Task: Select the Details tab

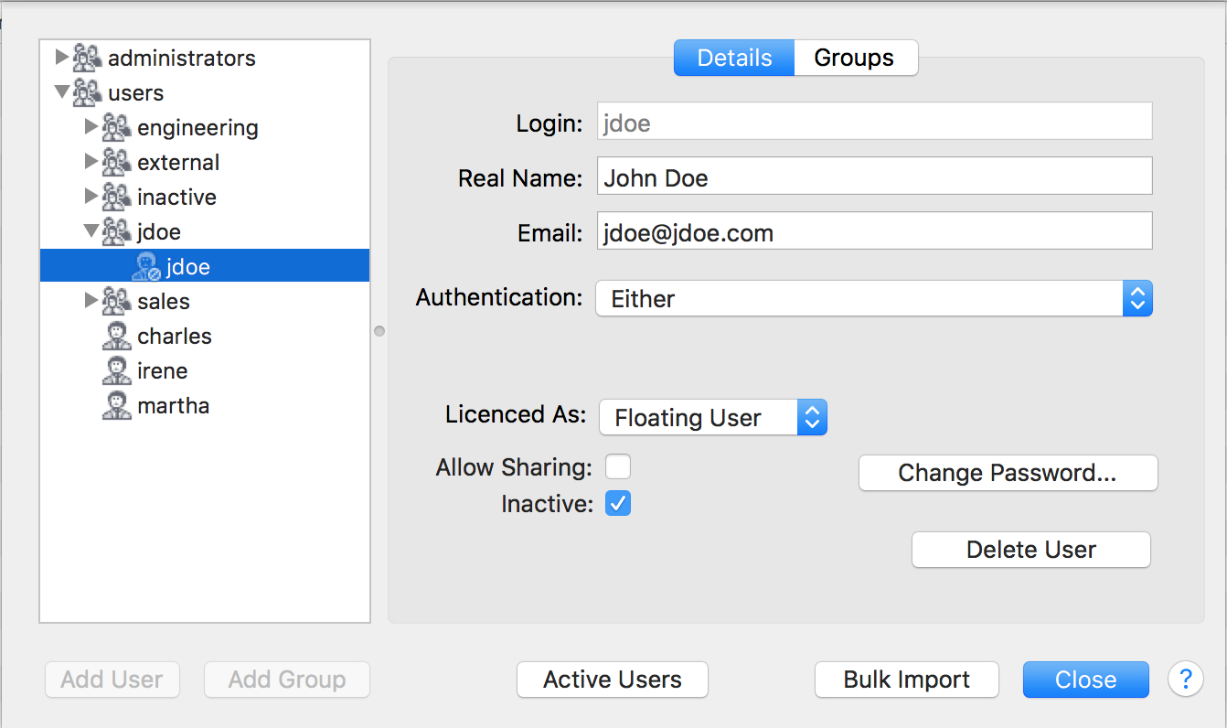Action: click(734, 58)
